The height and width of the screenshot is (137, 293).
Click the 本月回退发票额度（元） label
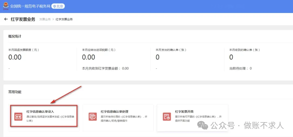pos(24,50)
